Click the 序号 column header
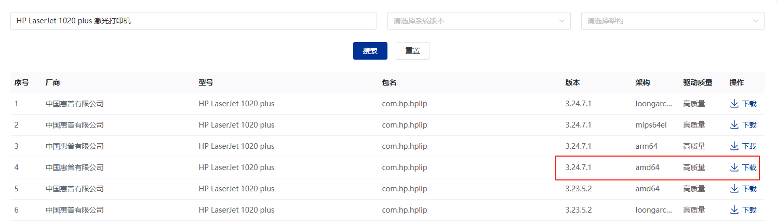Screen dimensions: 777x224 [21, 82]
